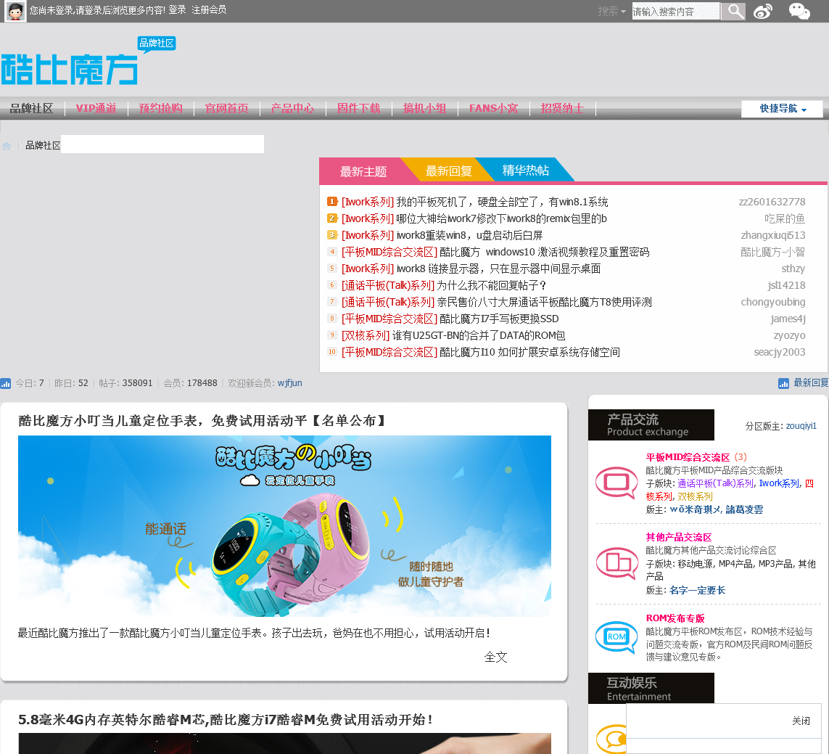Open the 固件下载 nav item
Image resolution: width=829 pixels, height=754 pixels.
point(358,108)
